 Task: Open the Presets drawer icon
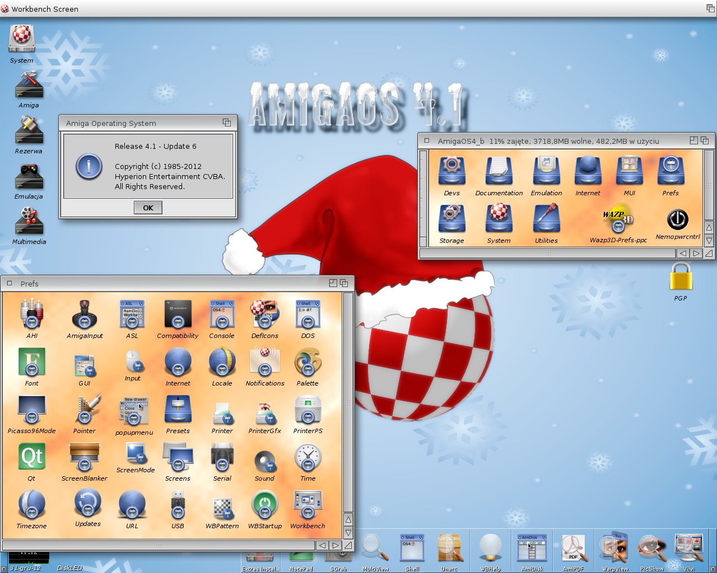point(178,409)
